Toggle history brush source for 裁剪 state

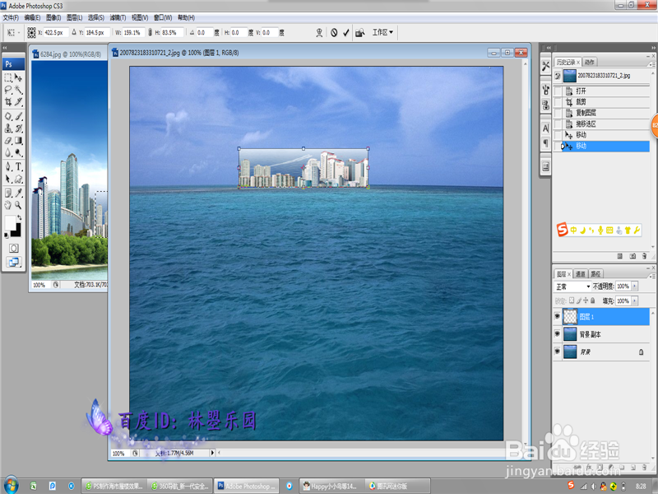pos(558,101)
